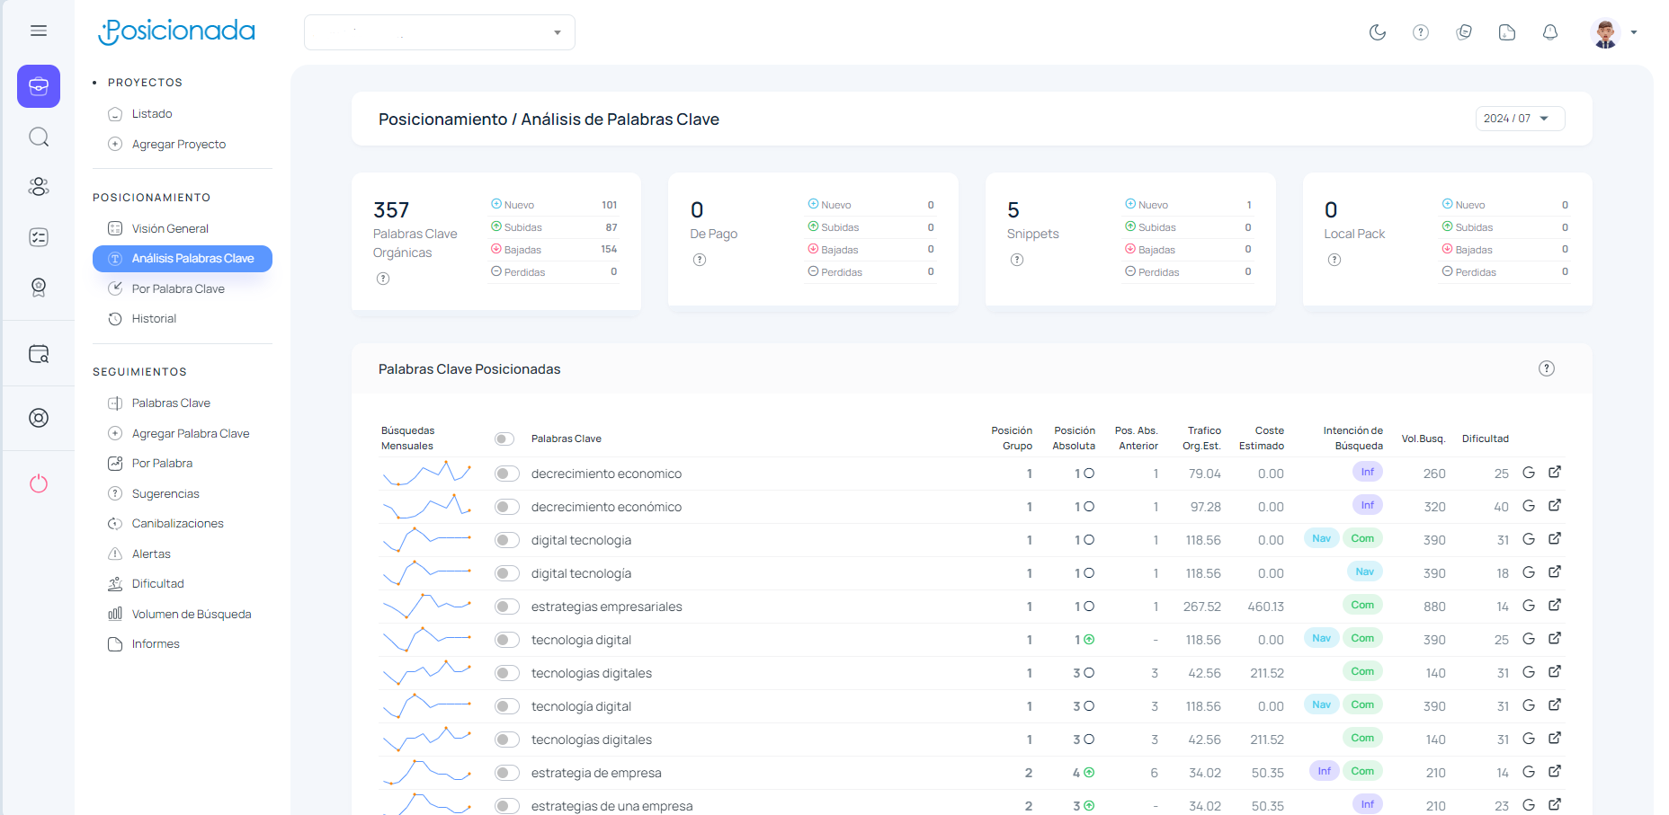Open Por Palabra link
Image resolution: width=1669 pixels, height=815 pixels.
coord(162,464)
